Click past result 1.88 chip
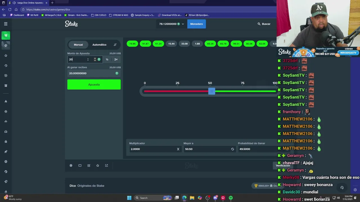 pos(197,44)
